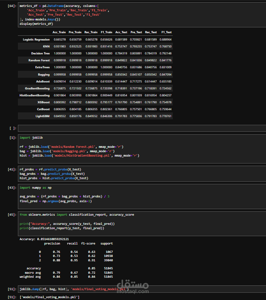Click the XGBoost row label
This screenshot has height=300, width=266.
coord(43,102)
